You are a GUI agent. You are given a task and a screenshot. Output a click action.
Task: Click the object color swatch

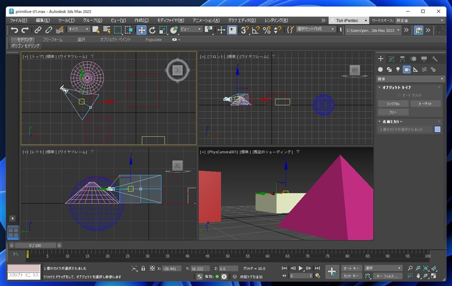click(x=437, y=129)
